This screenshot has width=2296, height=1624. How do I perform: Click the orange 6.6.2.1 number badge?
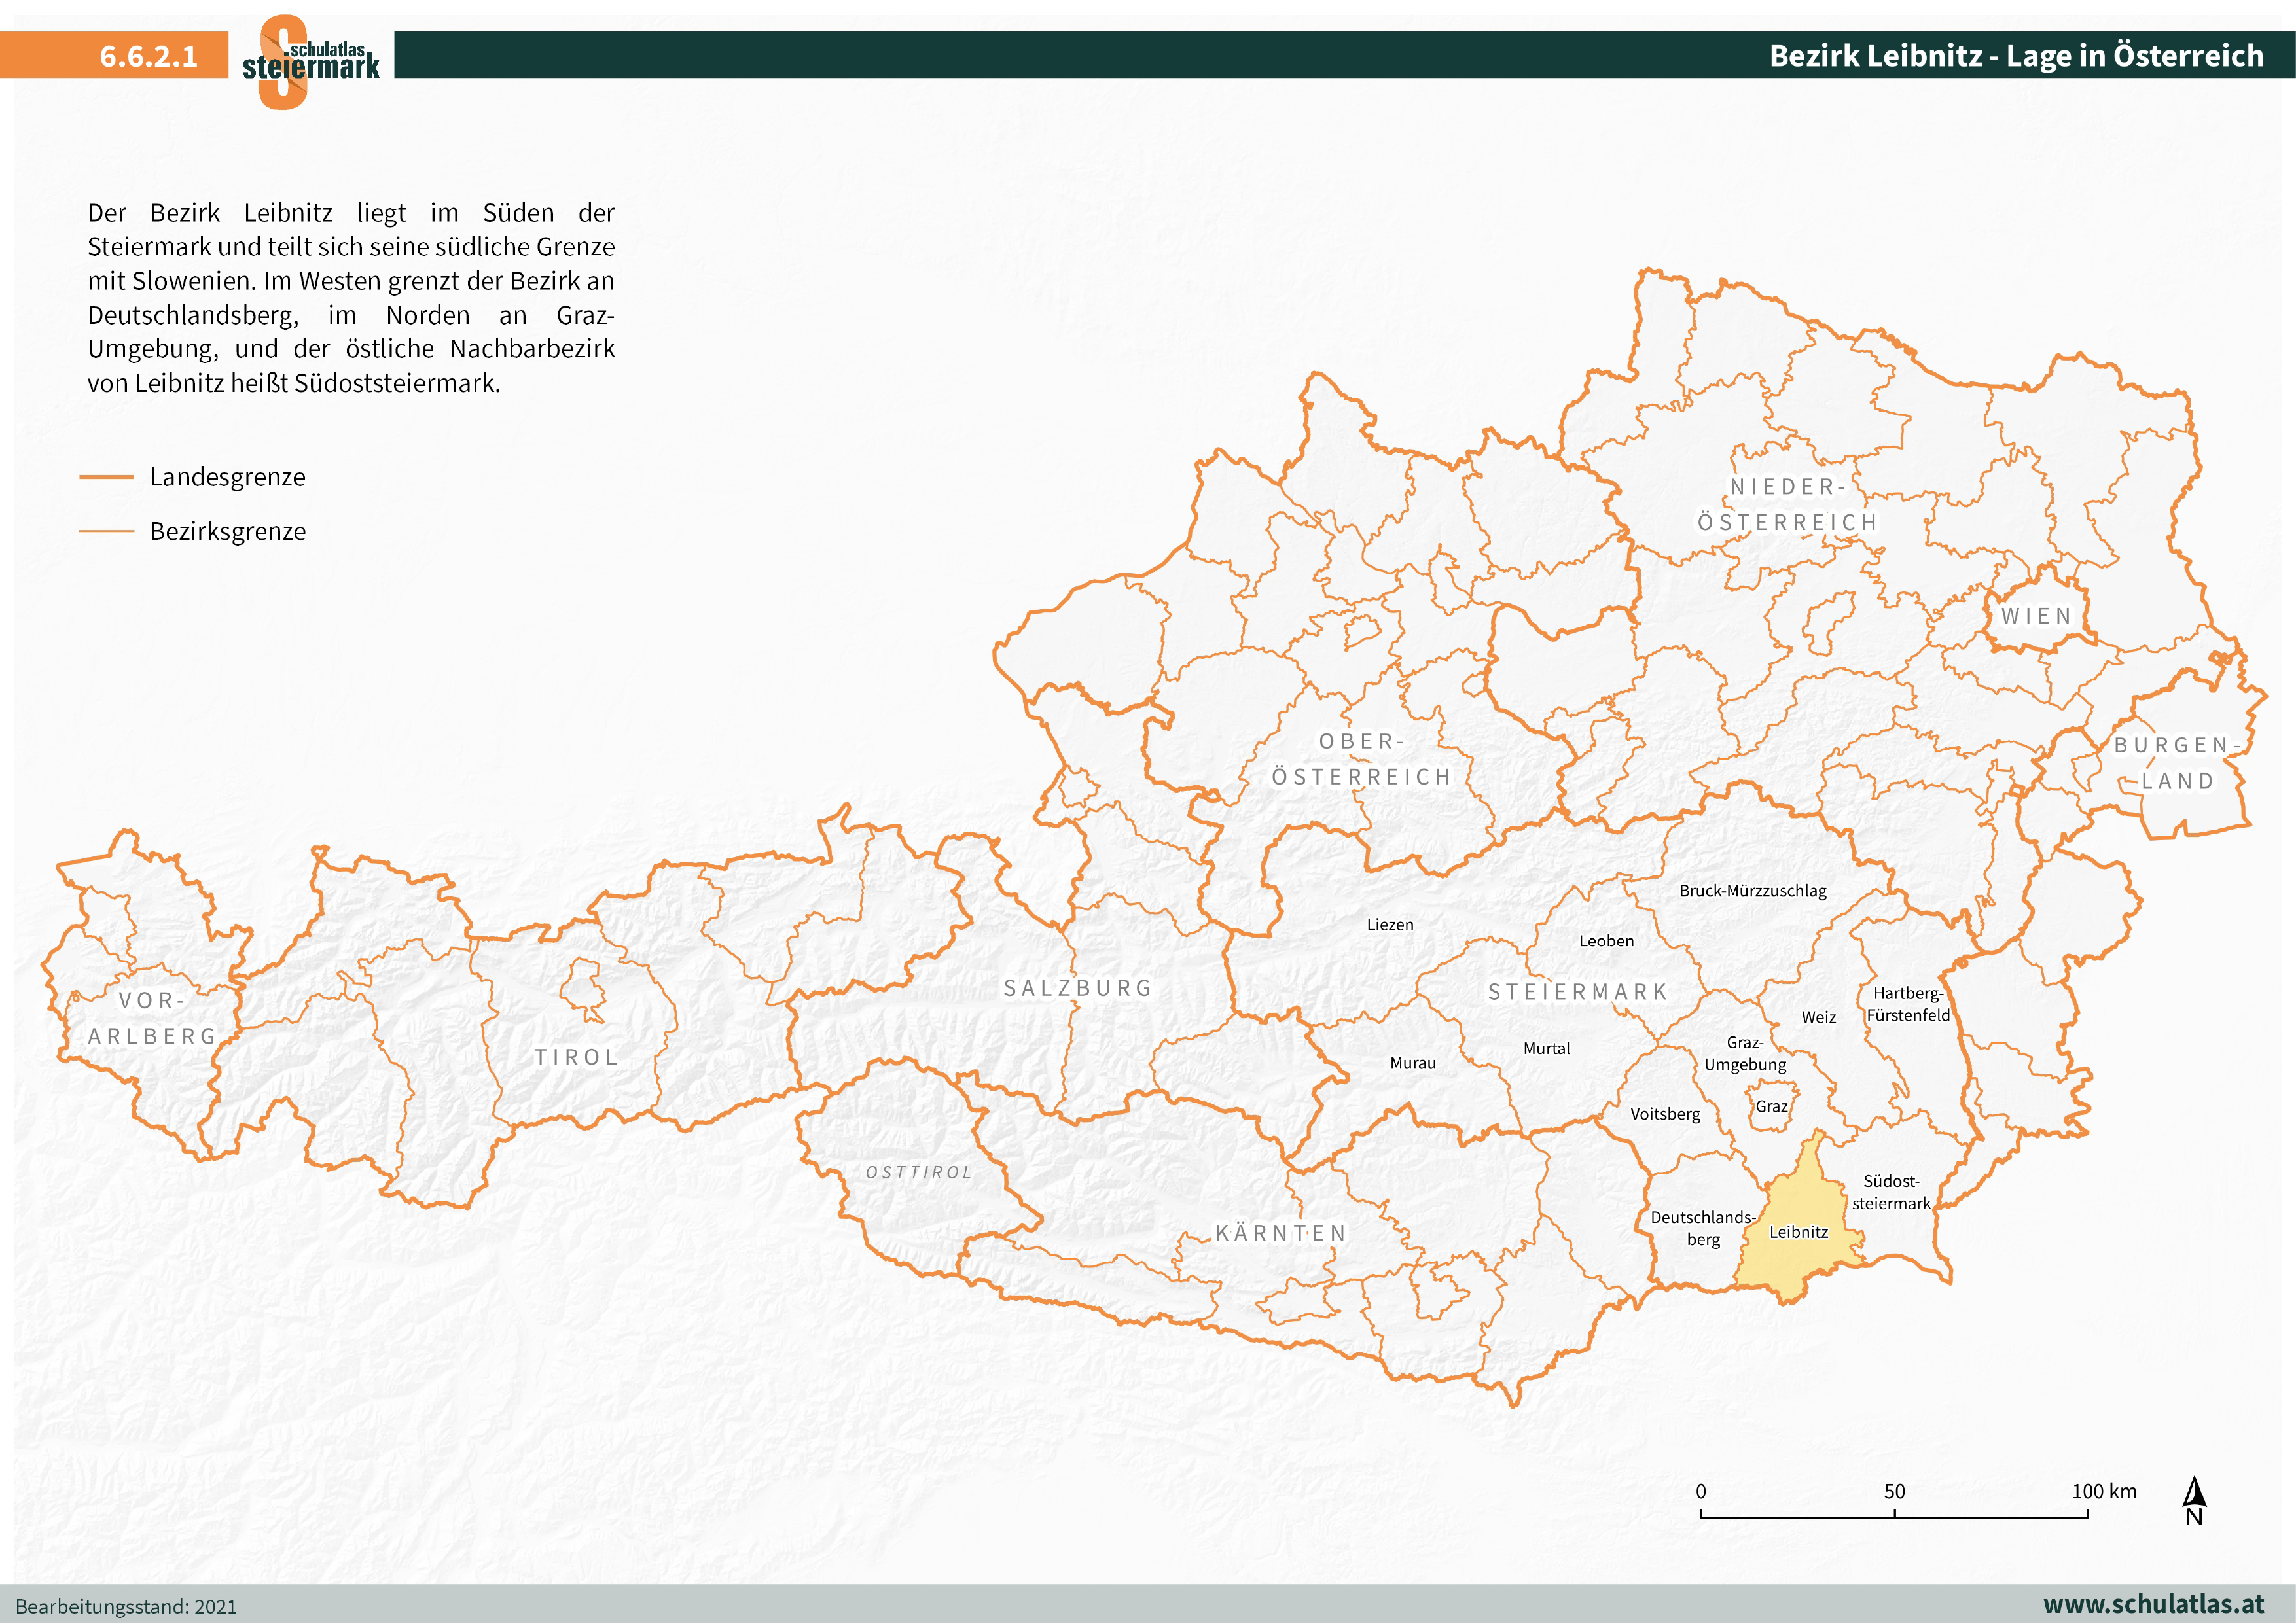[148, 56]
